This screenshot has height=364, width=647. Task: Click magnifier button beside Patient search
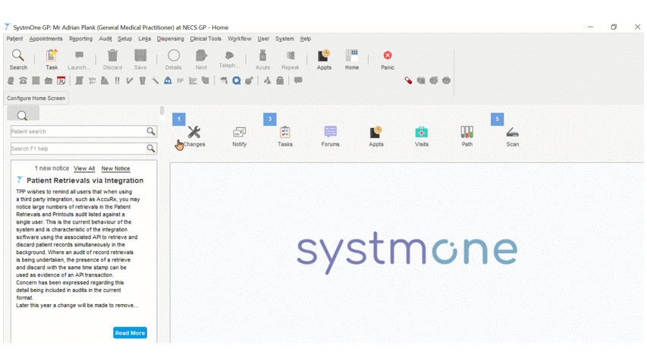[x=151, y=132]
